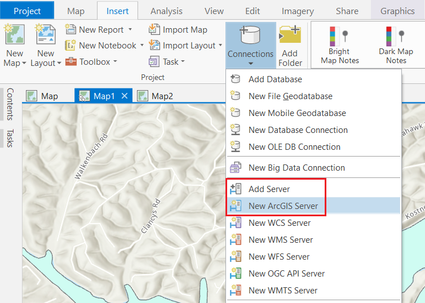
Task: Expand the Toolbox dropdown arrow
Action: [115, 61]
